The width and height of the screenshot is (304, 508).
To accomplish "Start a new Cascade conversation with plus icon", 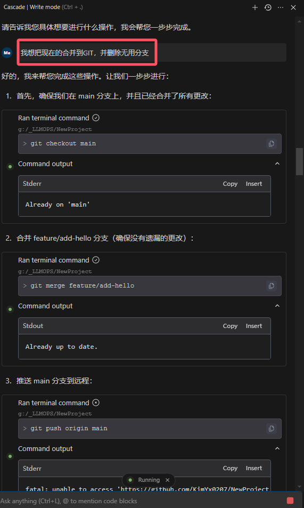I will pos(255,7).
